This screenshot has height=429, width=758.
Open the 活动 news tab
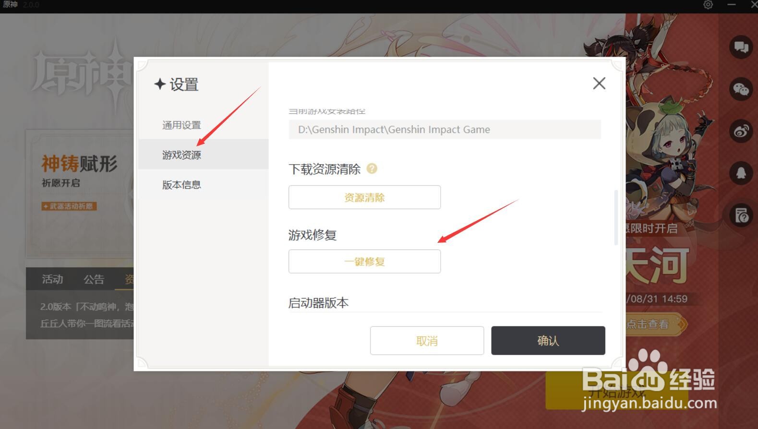[x=52, y=279]
